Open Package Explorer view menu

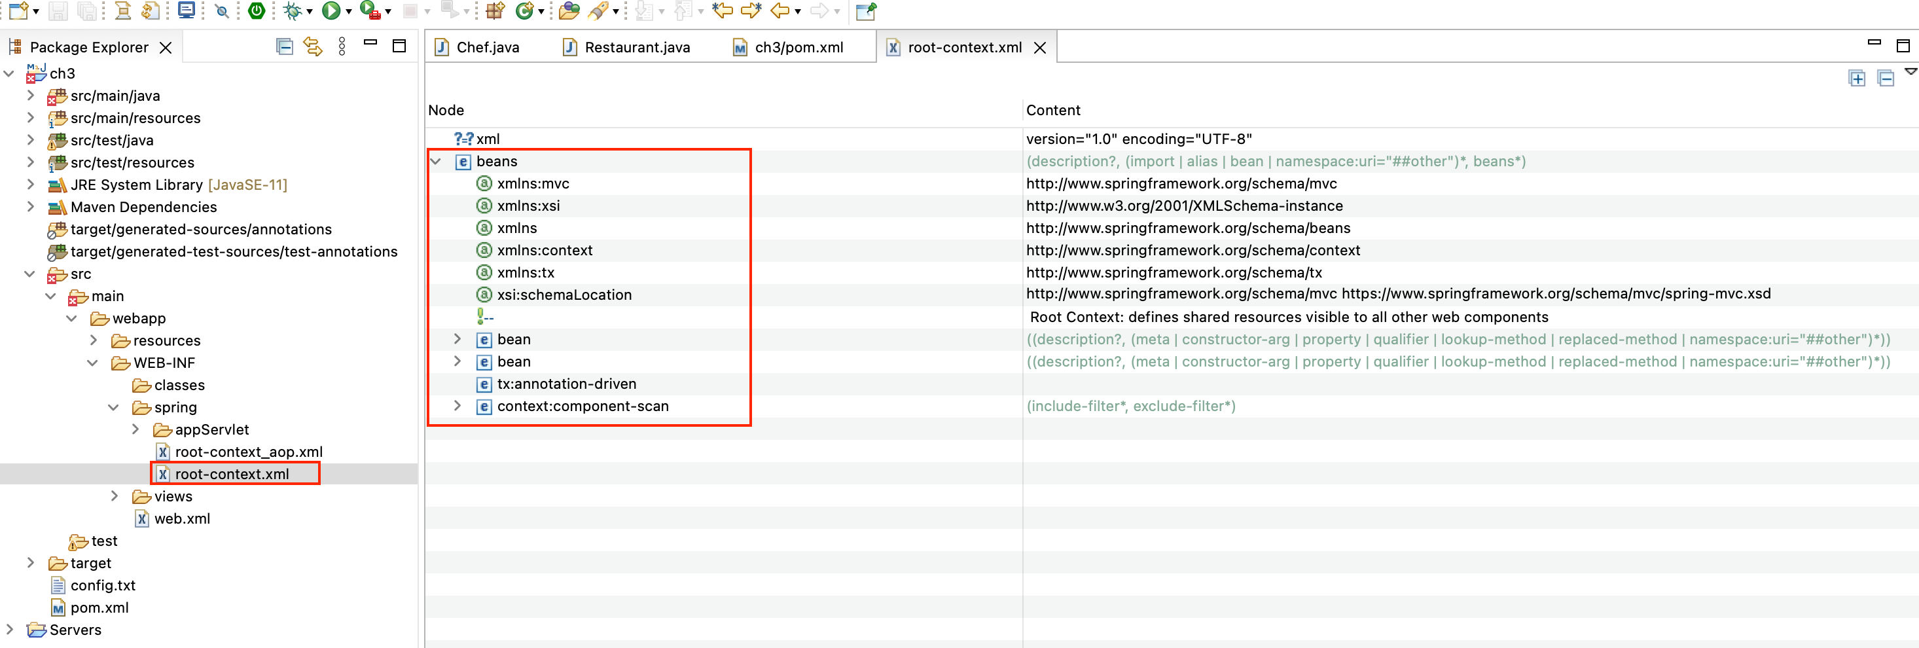342,47
